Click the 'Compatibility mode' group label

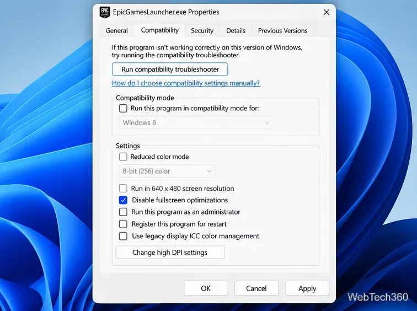pos(145,98)
